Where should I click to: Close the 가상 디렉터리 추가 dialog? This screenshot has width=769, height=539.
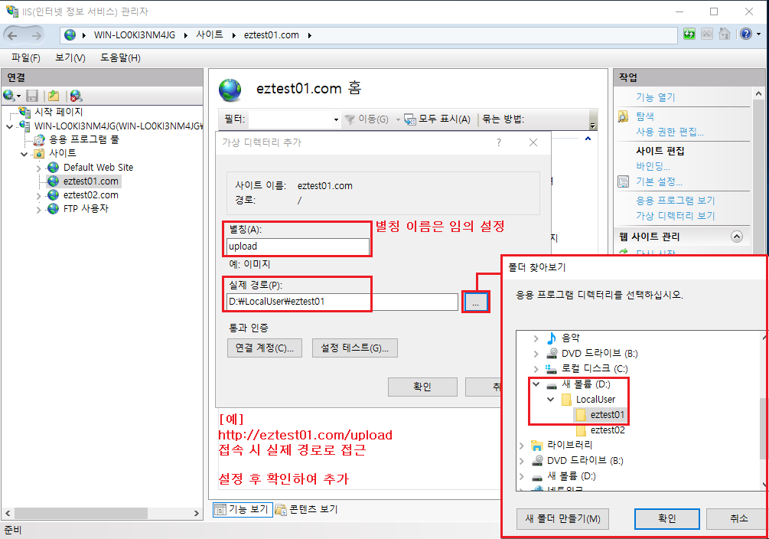[533, 142]
